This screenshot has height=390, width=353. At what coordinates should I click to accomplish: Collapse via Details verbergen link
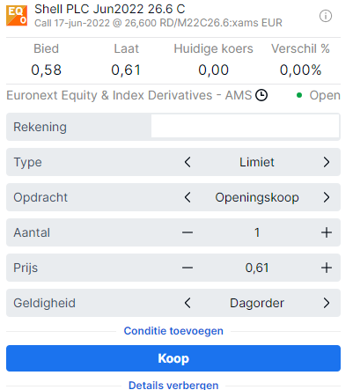click(x=173, y=385)
